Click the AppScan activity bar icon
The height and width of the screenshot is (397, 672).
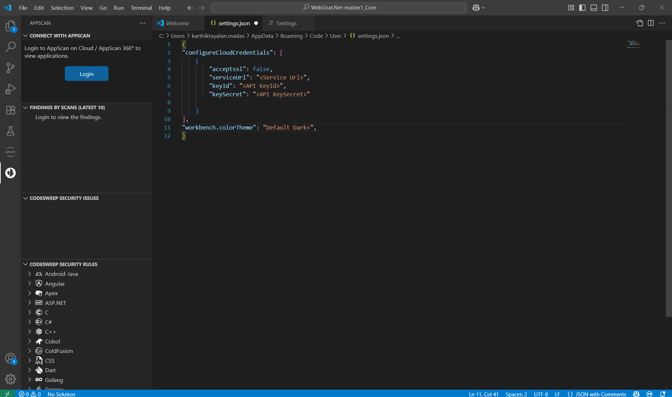click(x=10, y=173)
